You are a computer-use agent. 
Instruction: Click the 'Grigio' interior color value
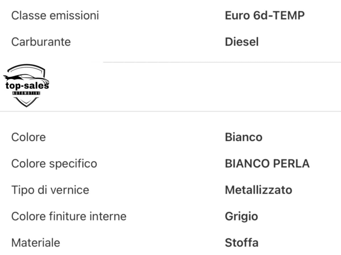pyautogui.click(x=241, y=216)
